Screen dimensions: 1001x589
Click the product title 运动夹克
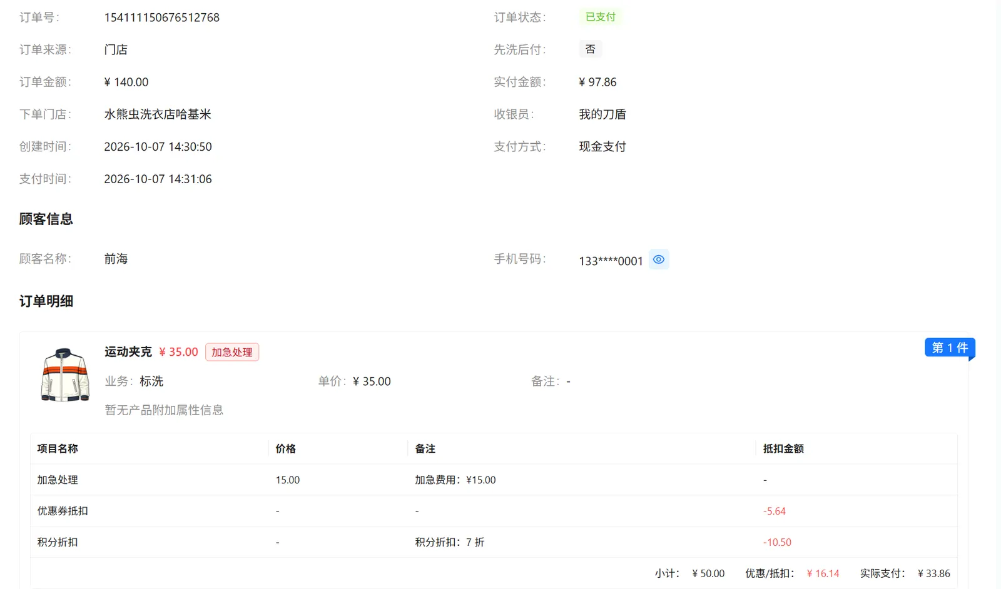(x=128, y=352)
